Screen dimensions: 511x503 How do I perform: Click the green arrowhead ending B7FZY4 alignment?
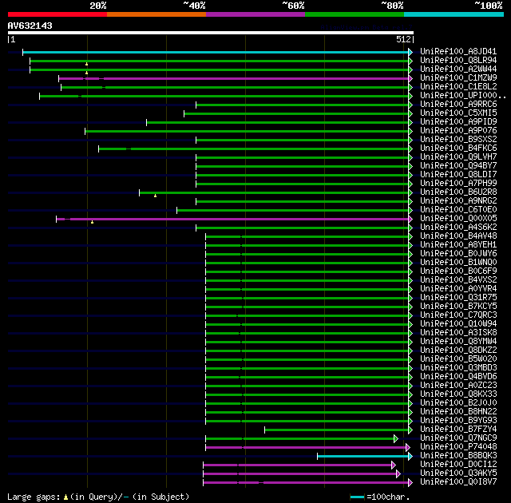coord(410,430)
